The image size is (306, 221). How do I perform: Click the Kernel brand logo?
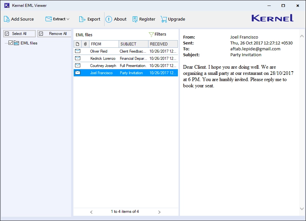273,18
